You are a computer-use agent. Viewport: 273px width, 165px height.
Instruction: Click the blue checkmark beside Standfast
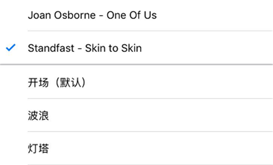pyautogui.click(x=10, y=48)
